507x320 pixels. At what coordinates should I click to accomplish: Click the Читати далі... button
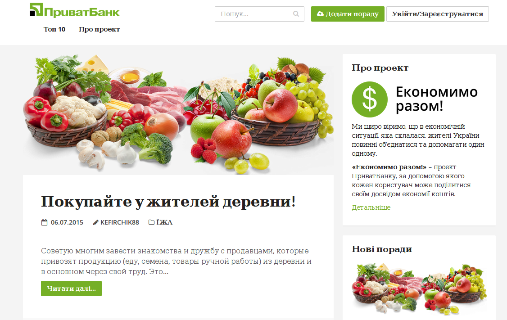(x=72, y=288)
